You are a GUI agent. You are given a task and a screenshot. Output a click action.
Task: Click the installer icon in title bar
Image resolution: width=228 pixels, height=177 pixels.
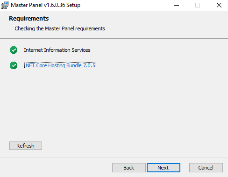click(5, 5)
